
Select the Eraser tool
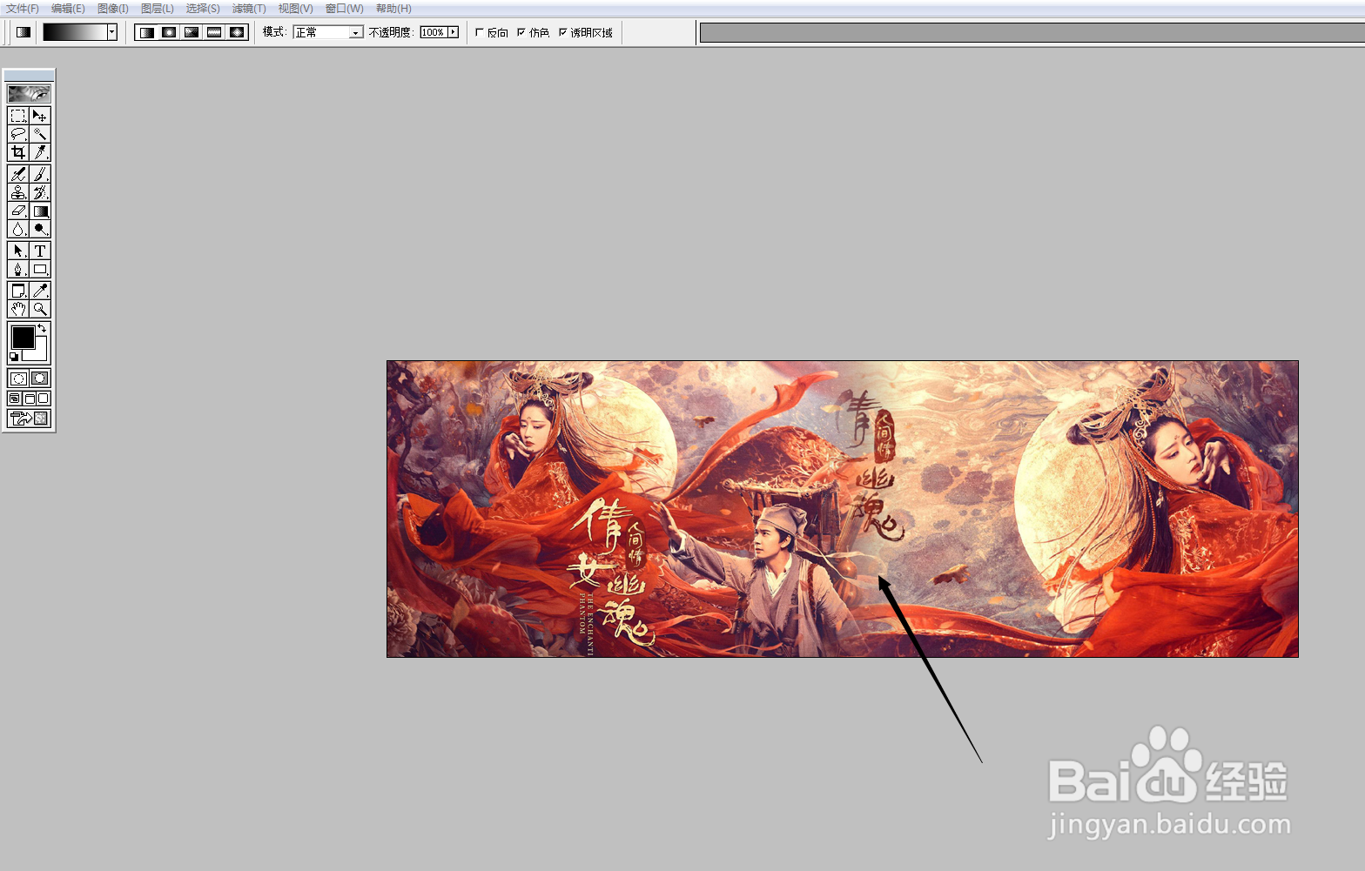coord(18,211)
